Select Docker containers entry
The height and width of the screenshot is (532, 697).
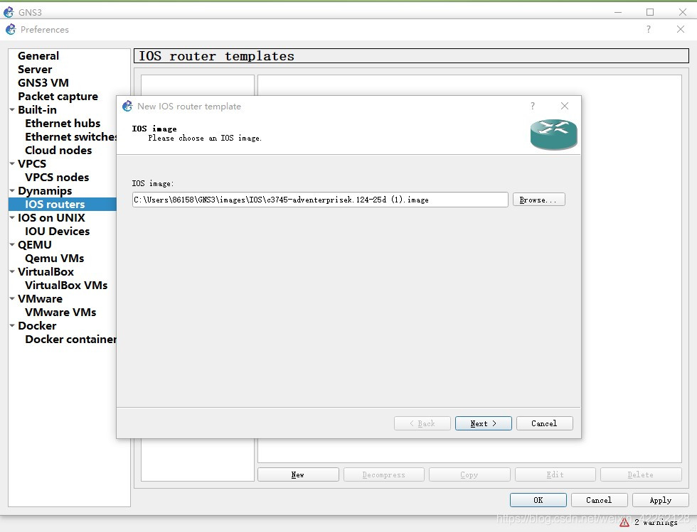(x=70, y=340)
